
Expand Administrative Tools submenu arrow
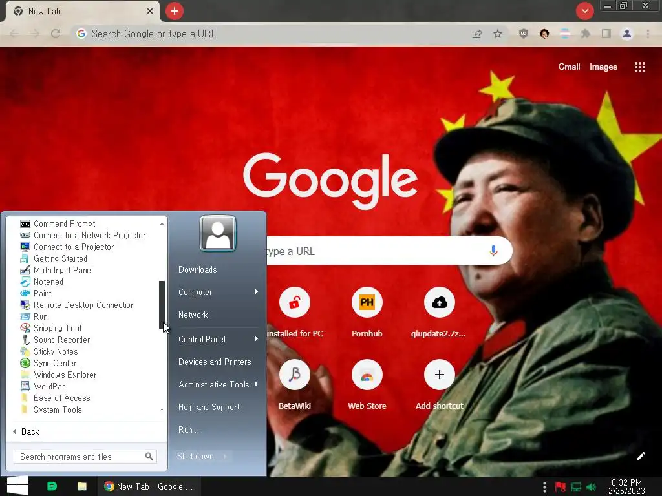click(x=256, y=384)
